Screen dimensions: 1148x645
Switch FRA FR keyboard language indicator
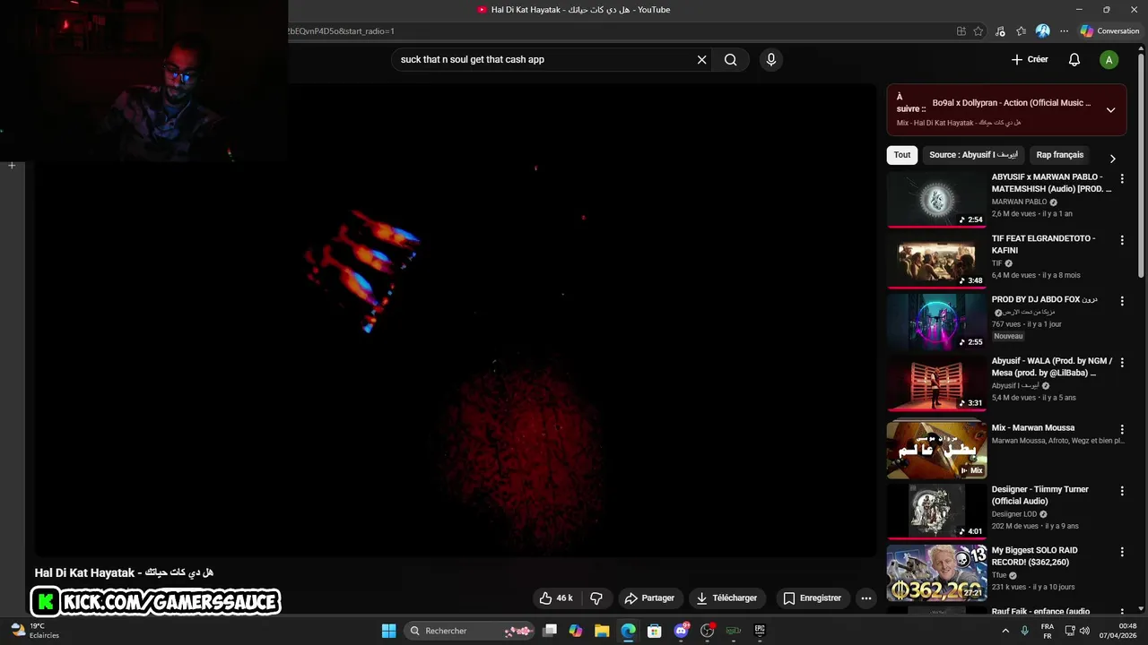pos(1048,631)
